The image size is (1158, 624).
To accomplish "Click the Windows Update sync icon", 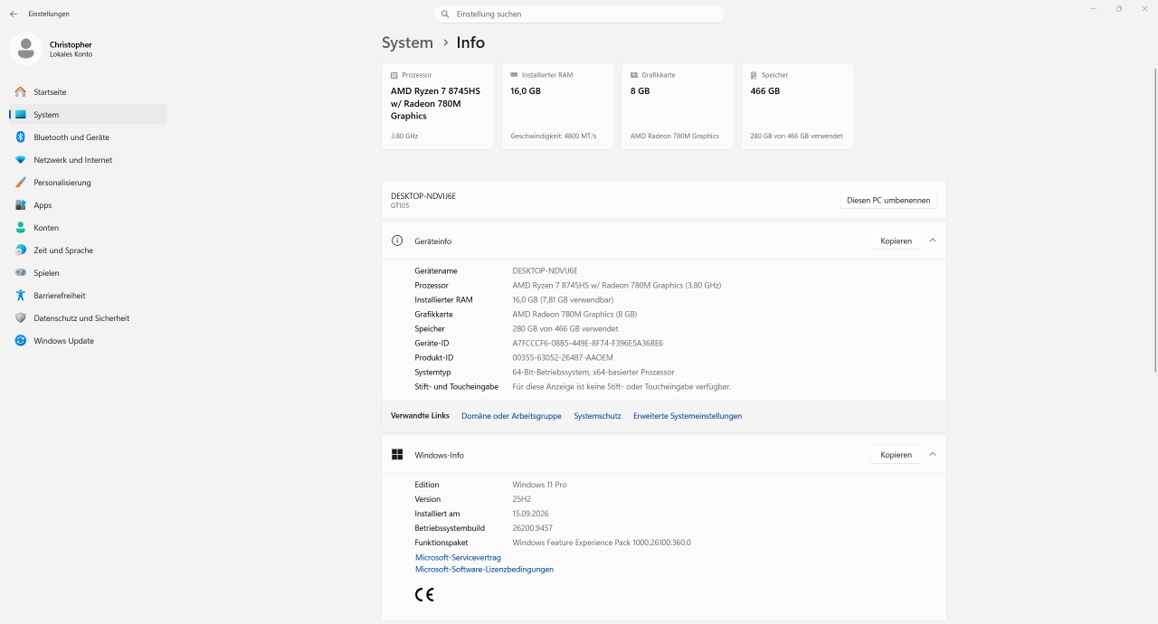I will [21, 341].
